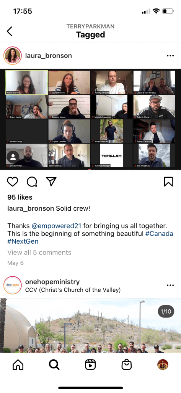Viewport: 181px width, 393px height.
Task: Tap the CCV (Christ's Church of the Valley) location
Action: coord(73,290)
